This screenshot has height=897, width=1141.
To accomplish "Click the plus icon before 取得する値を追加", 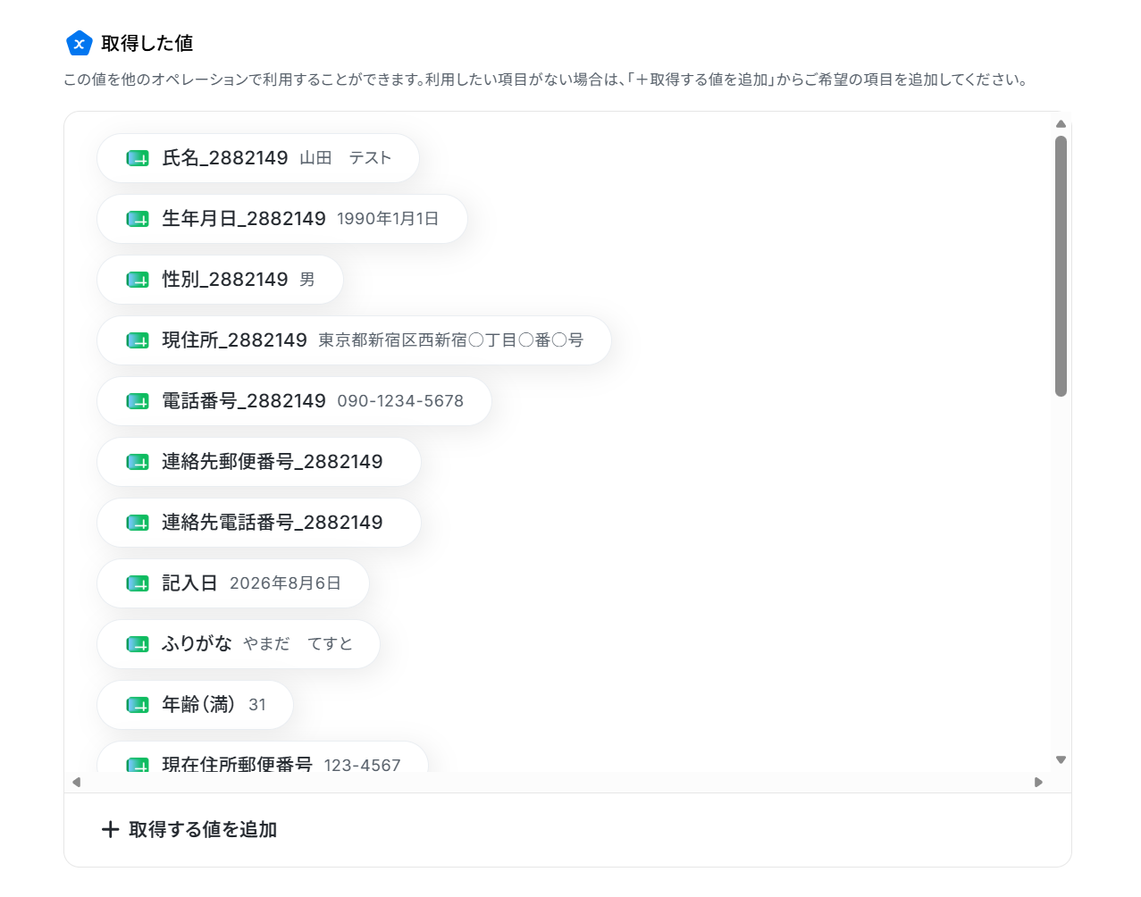I will [x=111, y=829].
